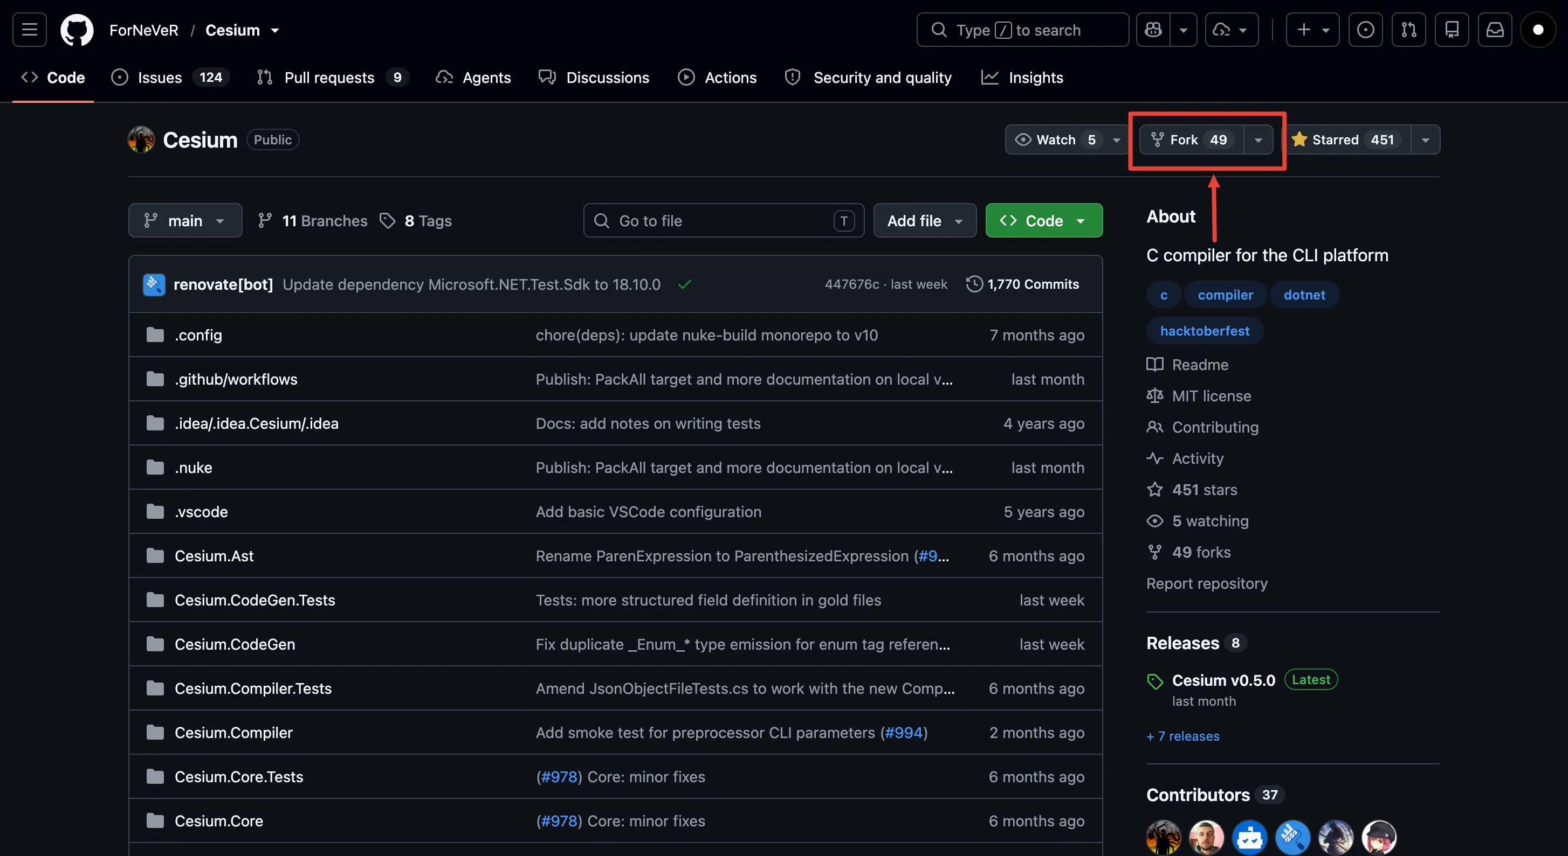Image resolution: width=1568 pixels, height=856 pixels.
Task: Click the green check status icon
Action: click(685, 284)
